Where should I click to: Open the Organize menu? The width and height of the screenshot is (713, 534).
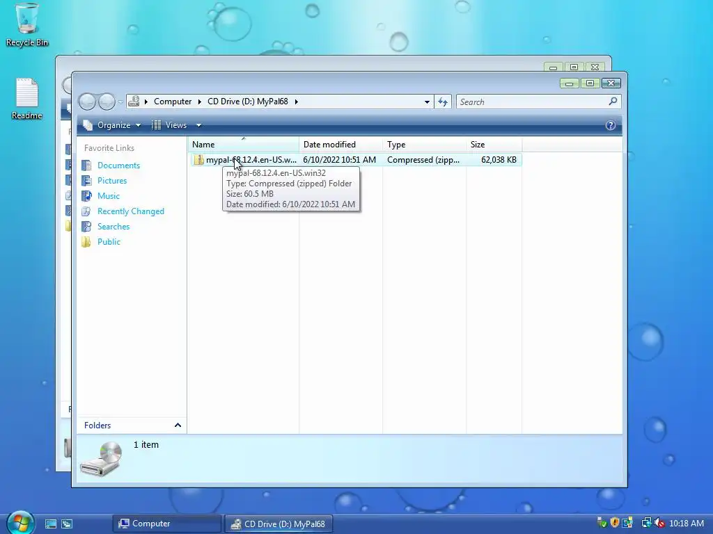[x=112, y=125]
